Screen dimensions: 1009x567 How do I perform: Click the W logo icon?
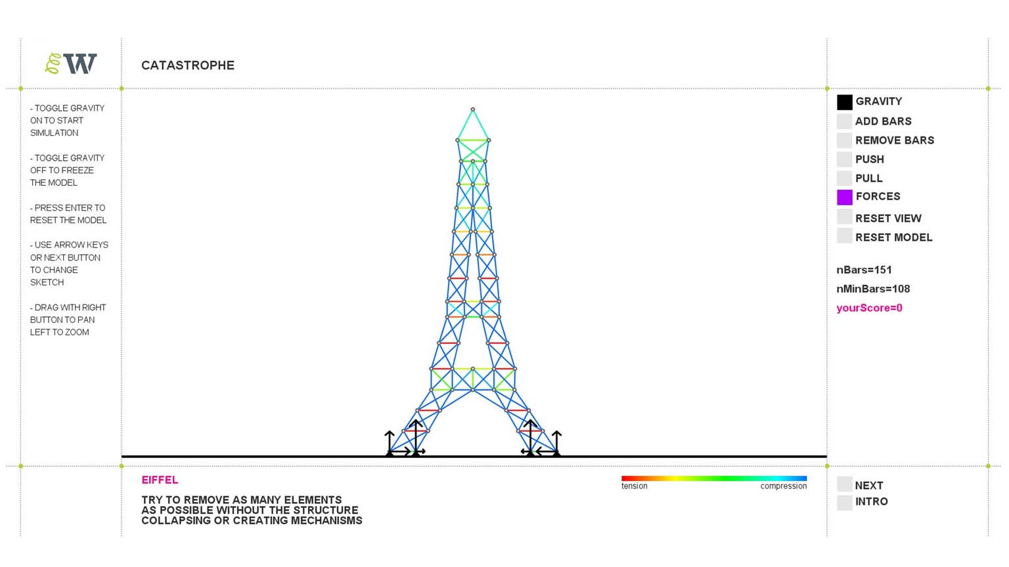[x=71, y=63]
